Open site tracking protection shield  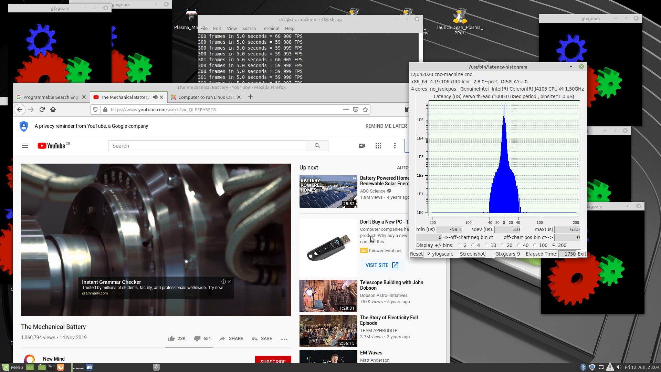(x=95, y=110)
